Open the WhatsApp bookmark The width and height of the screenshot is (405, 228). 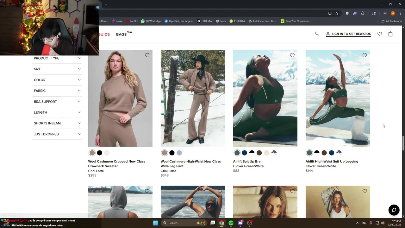tap(151, 21)
